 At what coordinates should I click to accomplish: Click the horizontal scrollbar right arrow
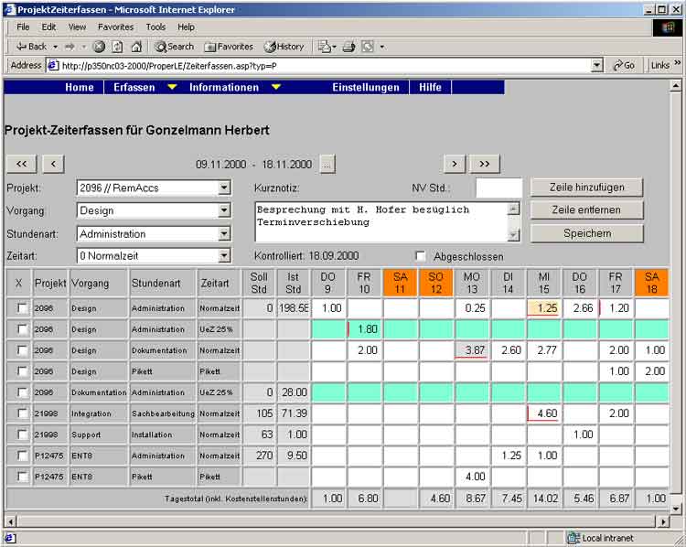coord(664,521)
